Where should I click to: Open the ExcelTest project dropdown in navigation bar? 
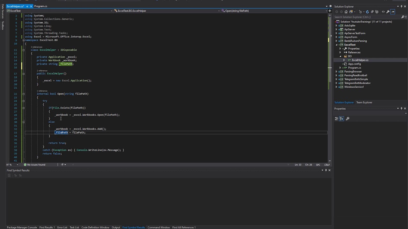[x=60, y=11]
